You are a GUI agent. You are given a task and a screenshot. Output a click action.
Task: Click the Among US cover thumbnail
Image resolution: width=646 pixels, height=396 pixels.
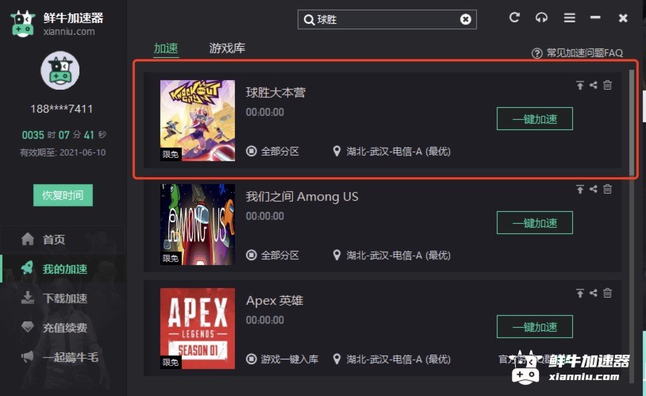[x=198, y=224]
